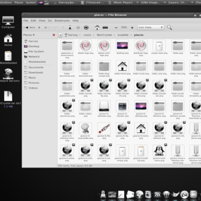Switch to GNU Image window in panel
201x201 pixels.
(x=148, y=3)
